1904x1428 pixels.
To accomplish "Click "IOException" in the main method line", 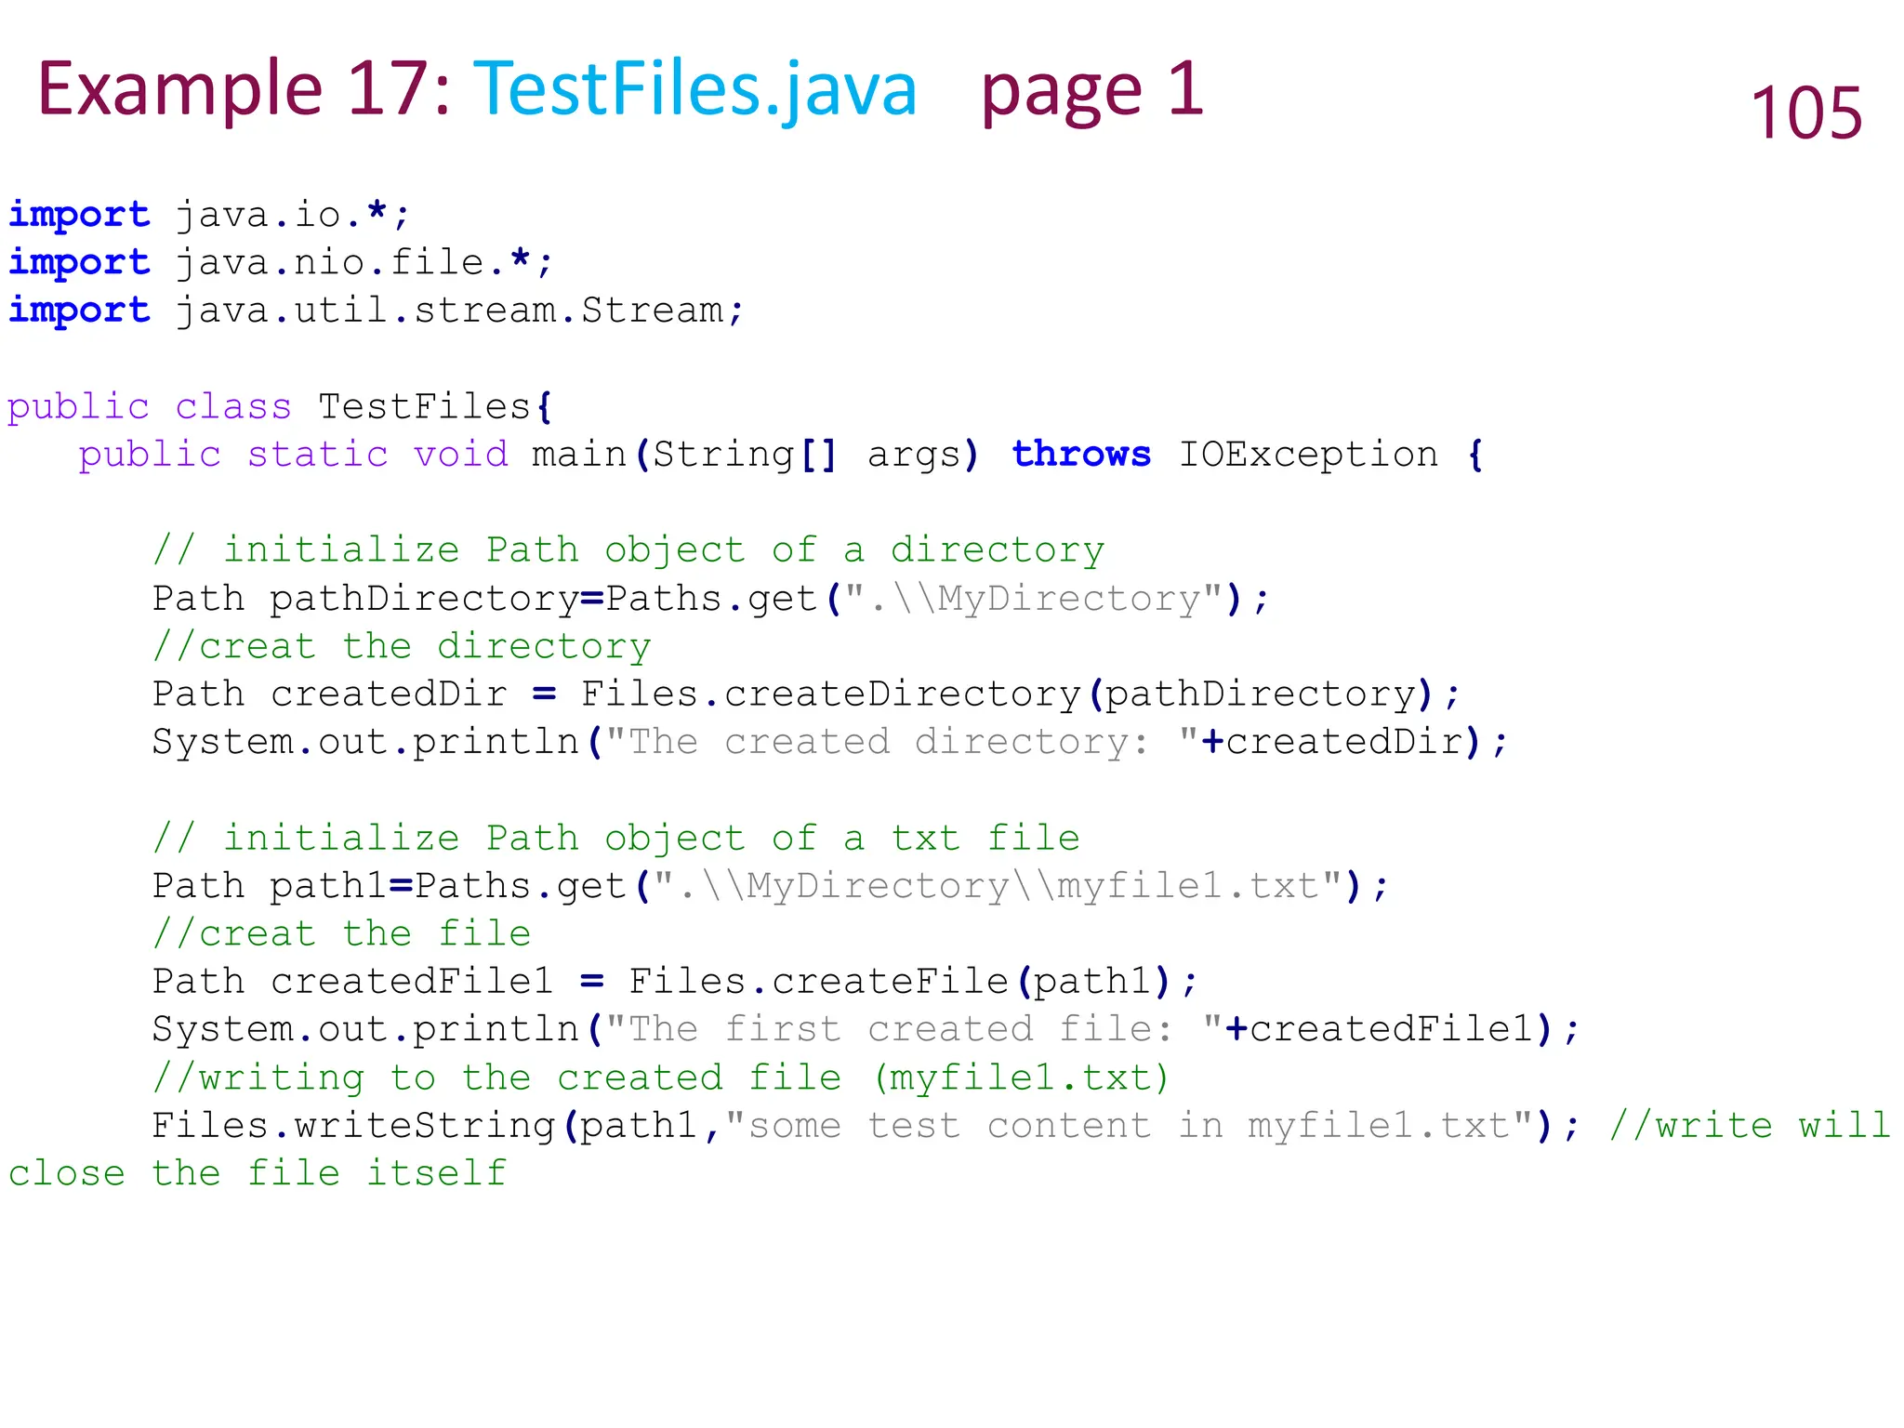I will 1308,455.
